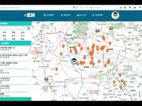Bookmark the page with the star icon

click(121, 7)
